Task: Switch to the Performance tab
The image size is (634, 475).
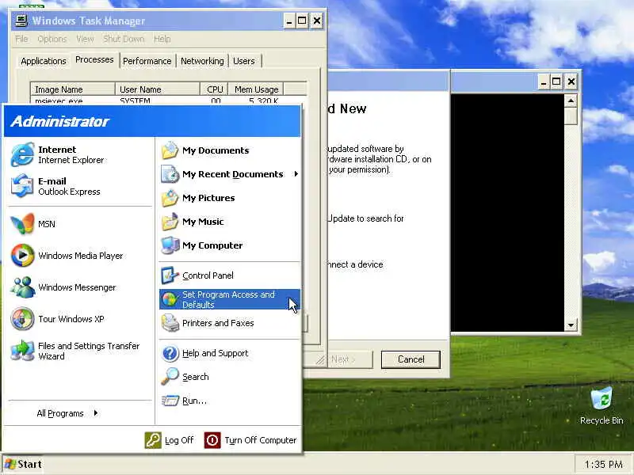Action: (x=147, y=61)
